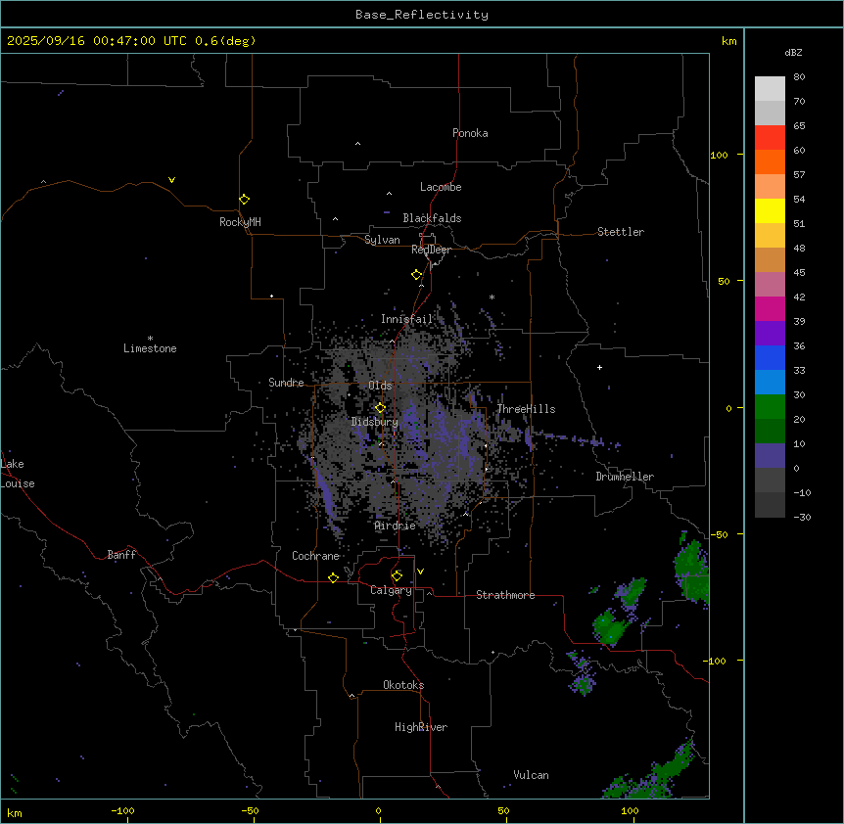This screenshot has width=844, height=824.
Task: Click the green 30 dBZ legend band
Action: coord(770,407)
